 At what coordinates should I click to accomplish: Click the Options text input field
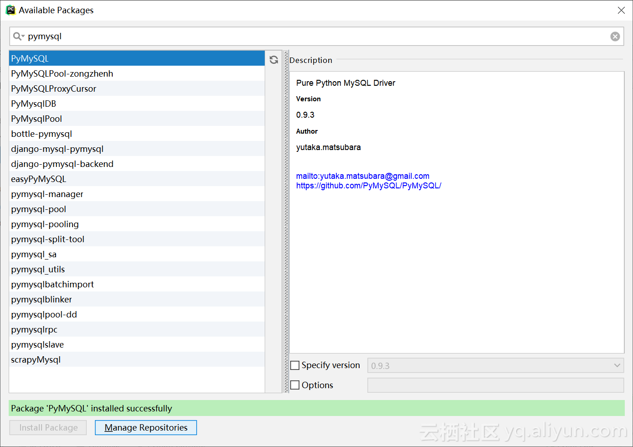[x=496, y=385]
